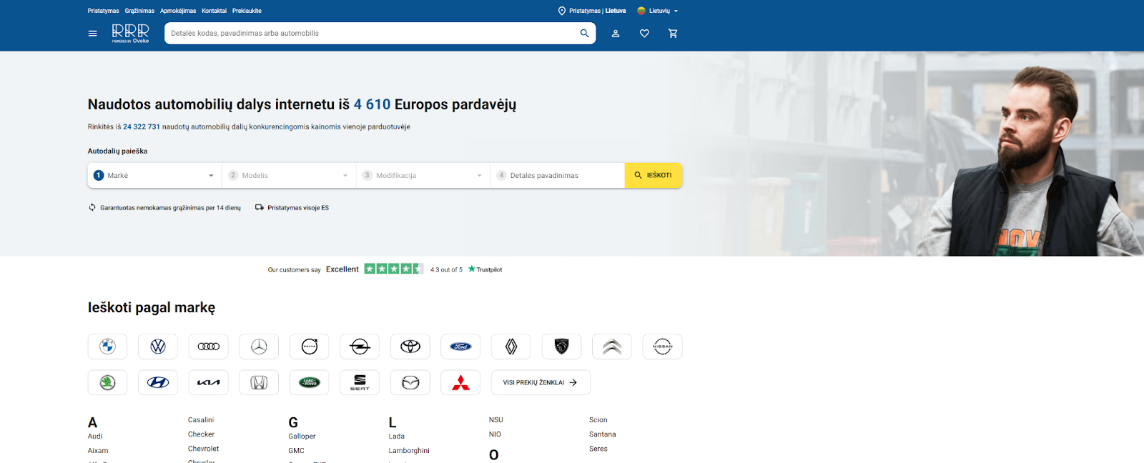Open the Markė dropdown
The height and width of the screenshot is (463, 1144).
coord(154,175)
